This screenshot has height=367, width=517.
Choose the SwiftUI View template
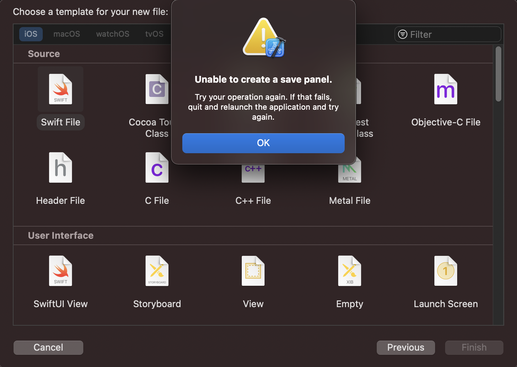60,281
